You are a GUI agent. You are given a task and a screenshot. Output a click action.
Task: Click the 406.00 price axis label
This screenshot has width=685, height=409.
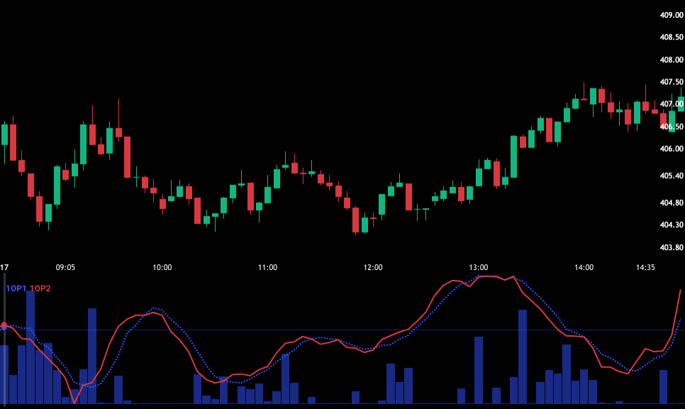point(671,150)
